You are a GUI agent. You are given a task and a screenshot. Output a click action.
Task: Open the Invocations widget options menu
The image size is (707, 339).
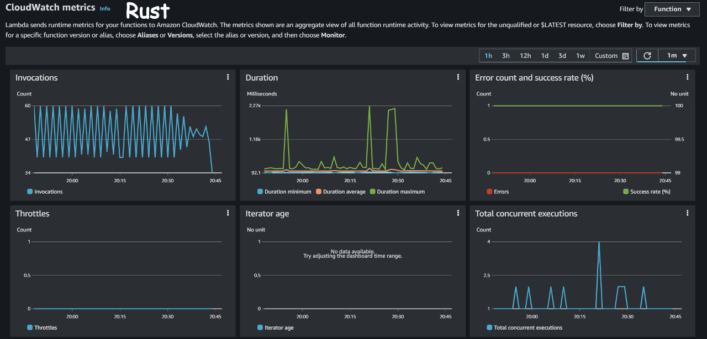pyautogui.click(x=228, y=77)
